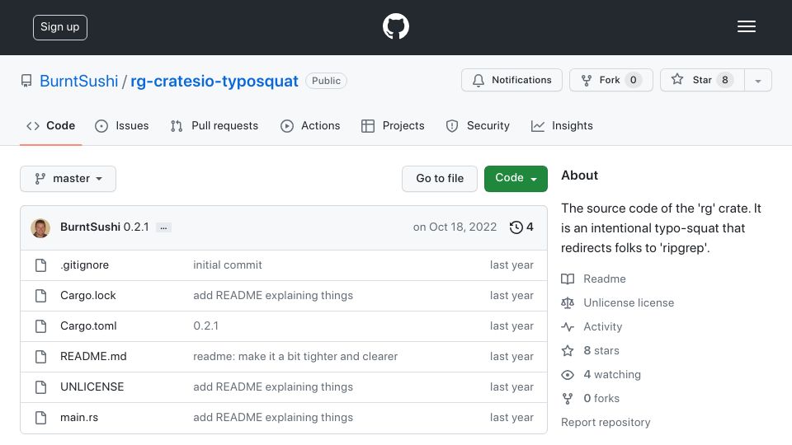Open the Activity link
792x445 pixels.
pyautogui.click(x=602, y=327)
